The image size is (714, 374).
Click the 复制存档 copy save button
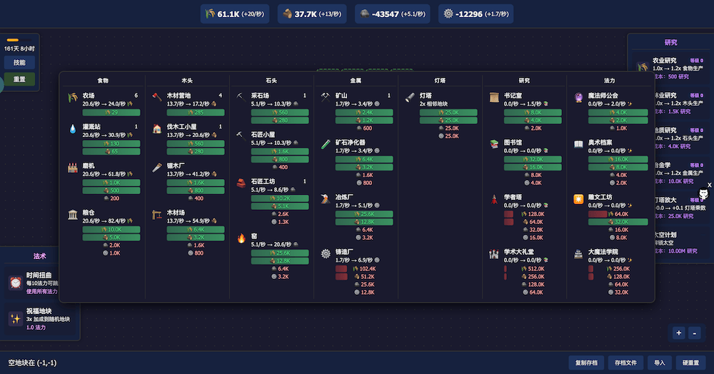tap(590, 363)
